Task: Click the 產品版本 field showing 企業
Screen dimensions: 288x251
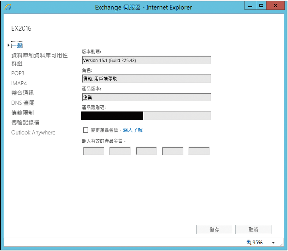Action: pyautogui.click(x=146, y=97)
